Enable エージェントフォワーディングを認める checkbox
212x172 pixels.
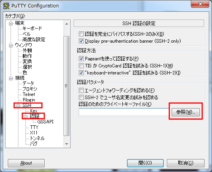tap(81, 90)
